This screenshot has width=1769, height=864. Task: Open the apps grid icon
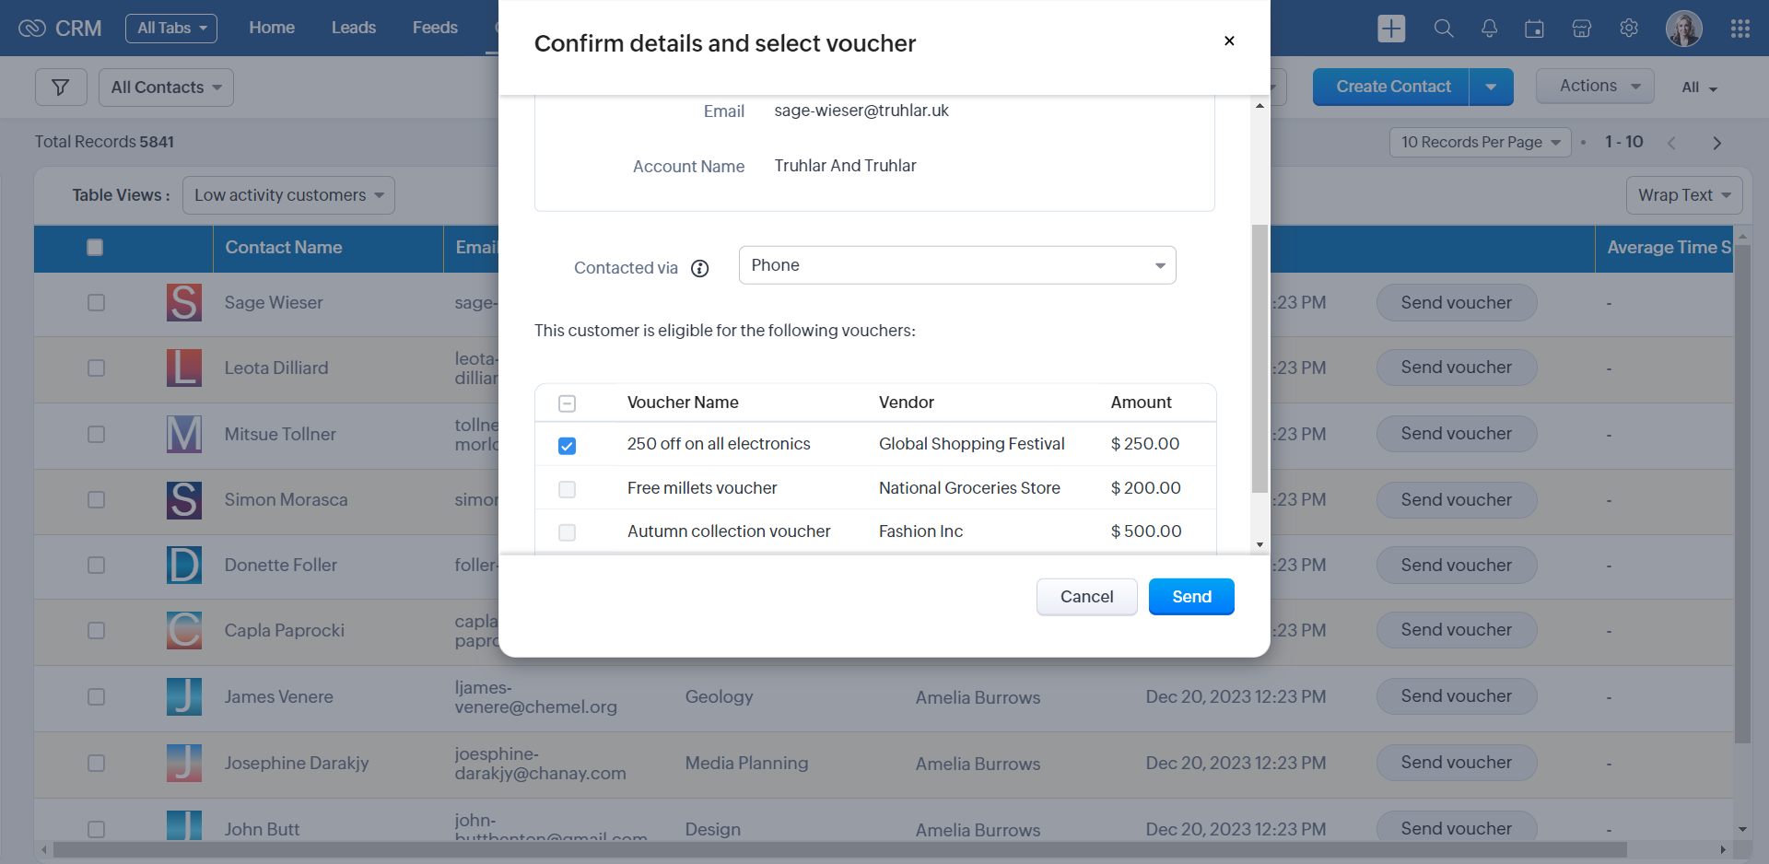[x=1740, y=29]
